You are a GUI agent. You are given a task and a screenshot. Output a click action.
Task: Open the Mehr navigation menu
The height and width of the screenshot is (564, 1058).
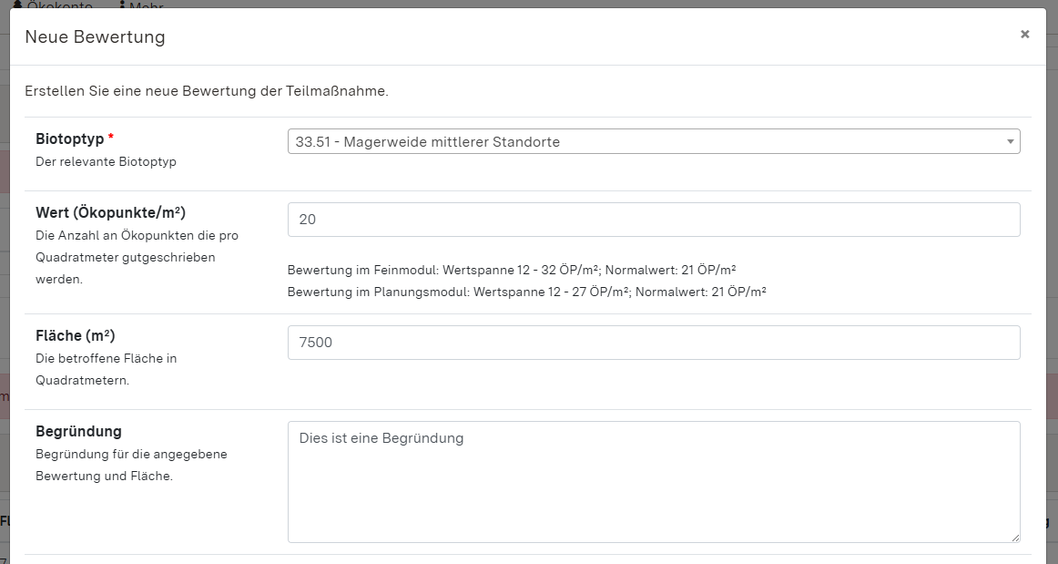click(146, 5)
